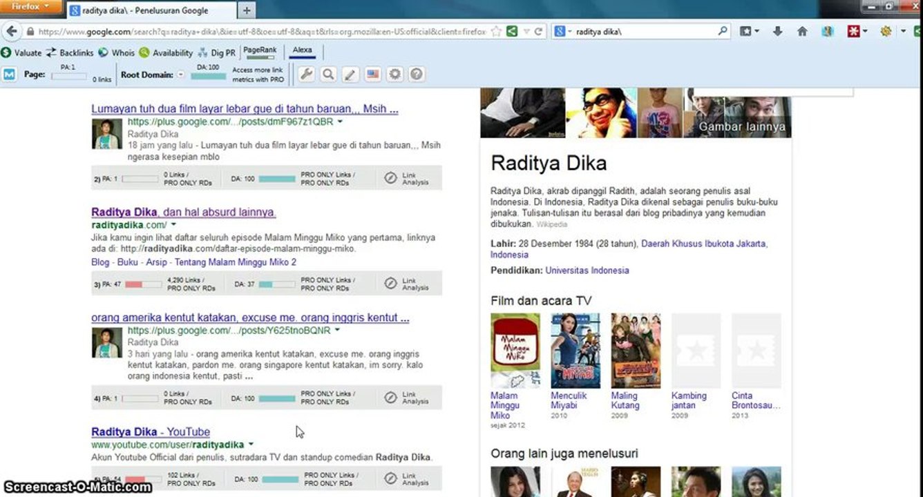Click the Arsip sitelink under radityadika.com
Screen dimensions: 923x497
(x=156, y=262)
